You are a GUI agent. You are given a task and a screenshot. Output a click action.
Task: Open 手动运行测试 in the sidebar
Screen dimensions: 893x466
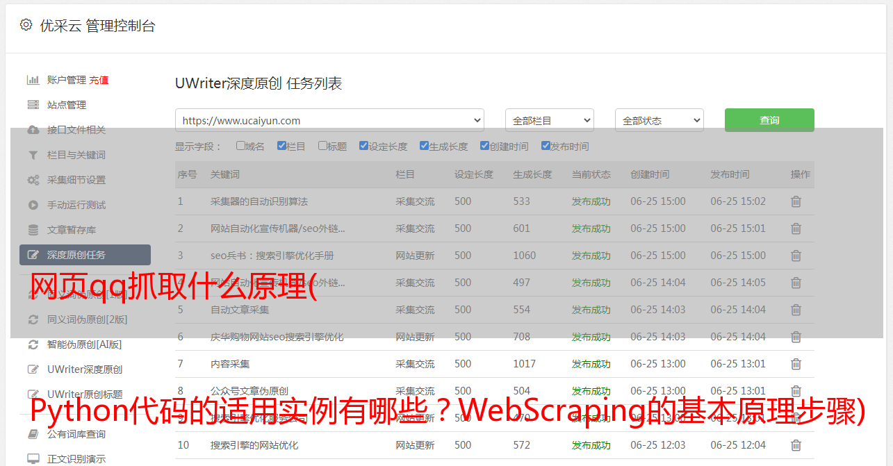[x=76, y=205]
